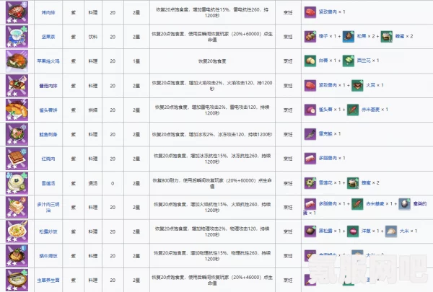This screenshot has width=433, height=292.
Task: Click the grilled steak dish icon (烤肉排)
Action: (x=17, y=12)
